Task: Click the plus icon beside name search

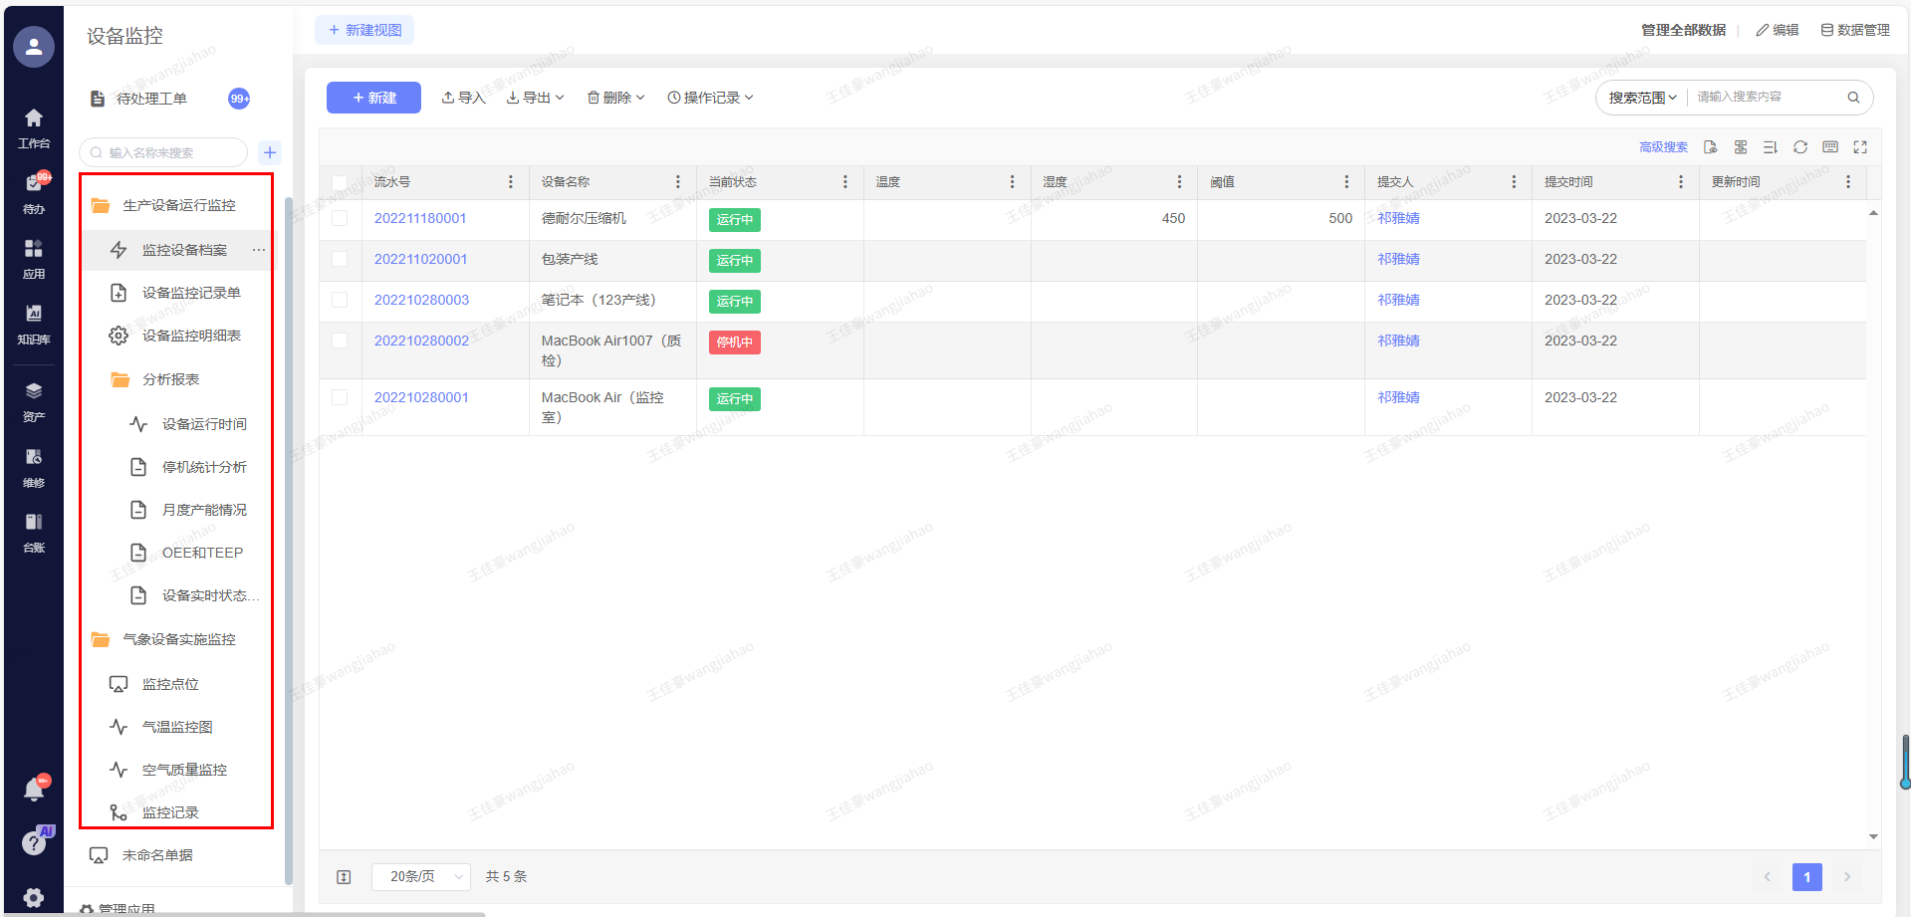Action: (269, 152)
